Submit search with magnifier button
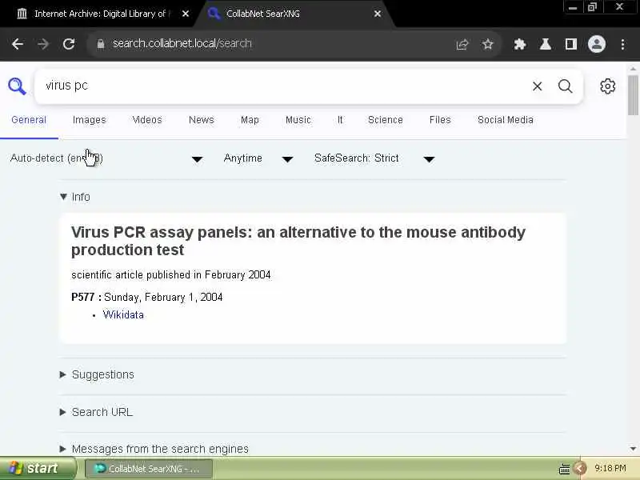 (566, 86)
